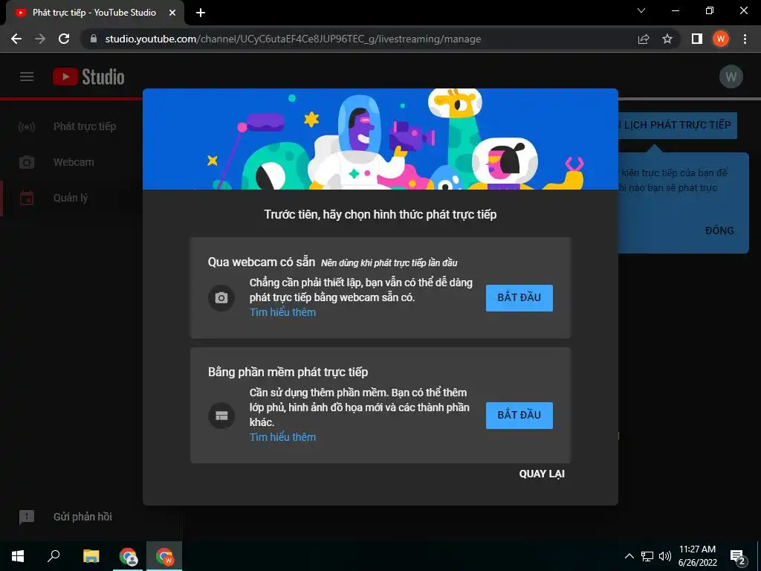The width and height of the screenshot is (761, 571).
Task: Open File Explorer from taskbar
Action: point(91,556)
